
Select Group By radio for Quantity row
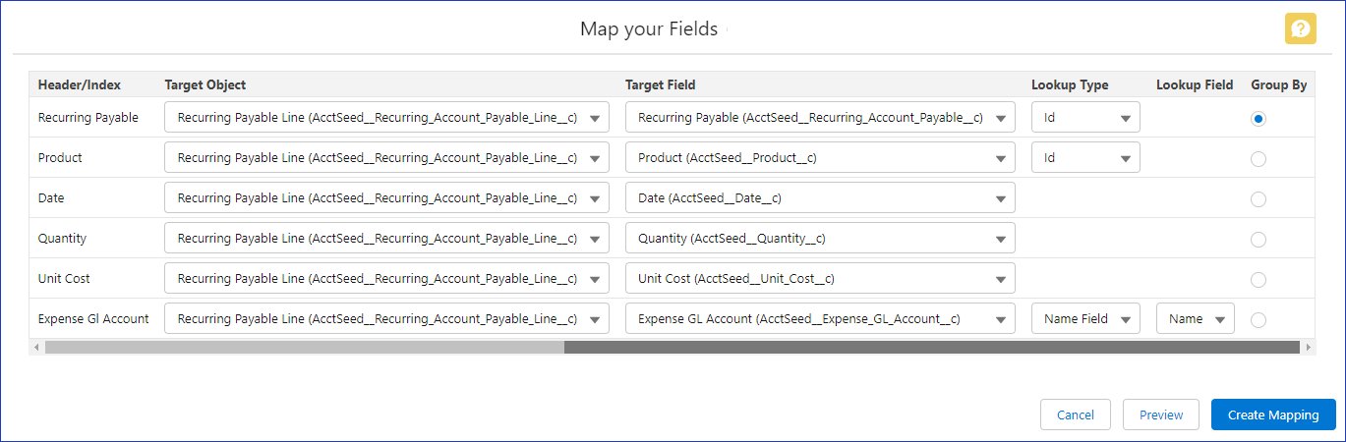coord(1258,239)
